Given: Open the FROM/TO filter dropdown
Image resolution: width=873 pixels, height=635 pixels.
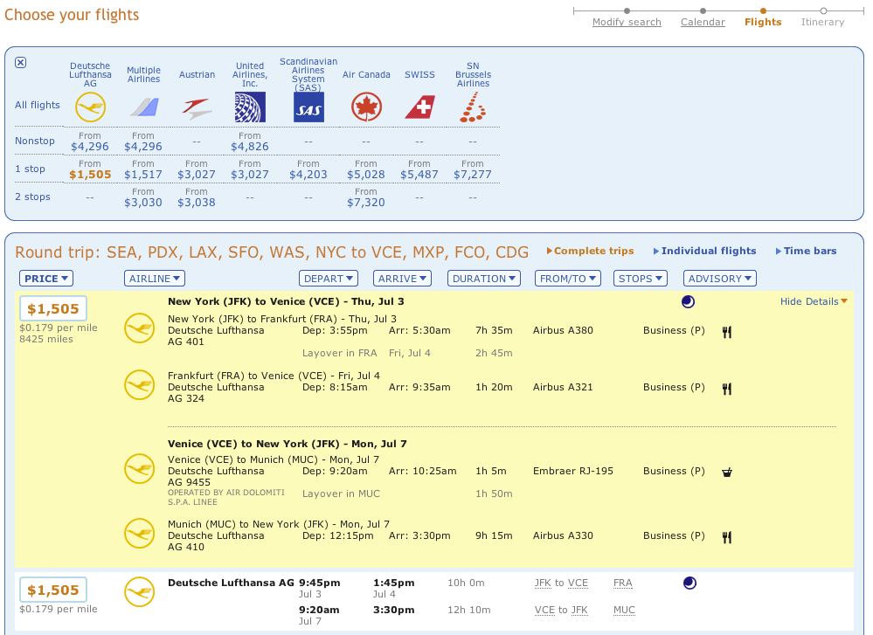Looking at the screenshot, I should (568, 279).
